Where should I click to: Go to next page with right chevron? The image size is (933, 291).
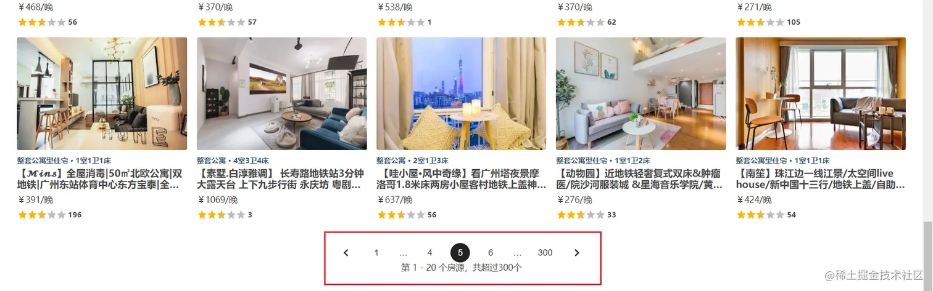tap(577, 253)
